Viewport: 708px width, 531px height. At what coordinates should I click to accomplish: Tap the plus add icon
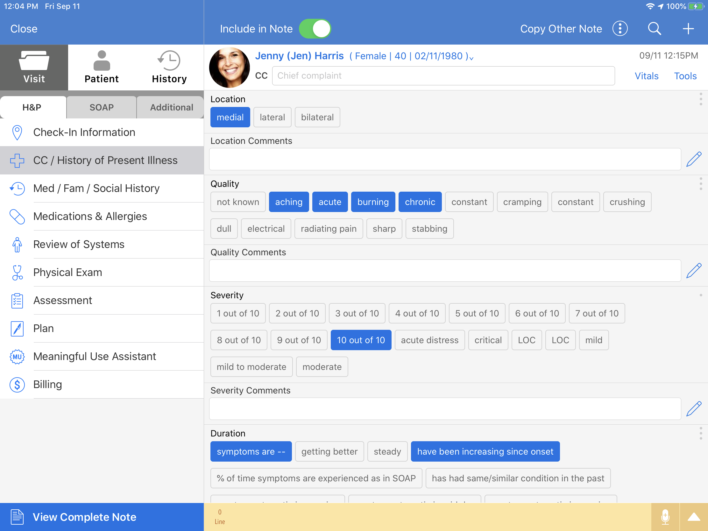[x=688, y=29]
